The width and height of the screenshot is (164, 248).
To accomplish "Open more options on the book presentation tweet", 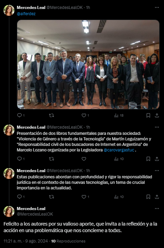I will click(157, 127).
